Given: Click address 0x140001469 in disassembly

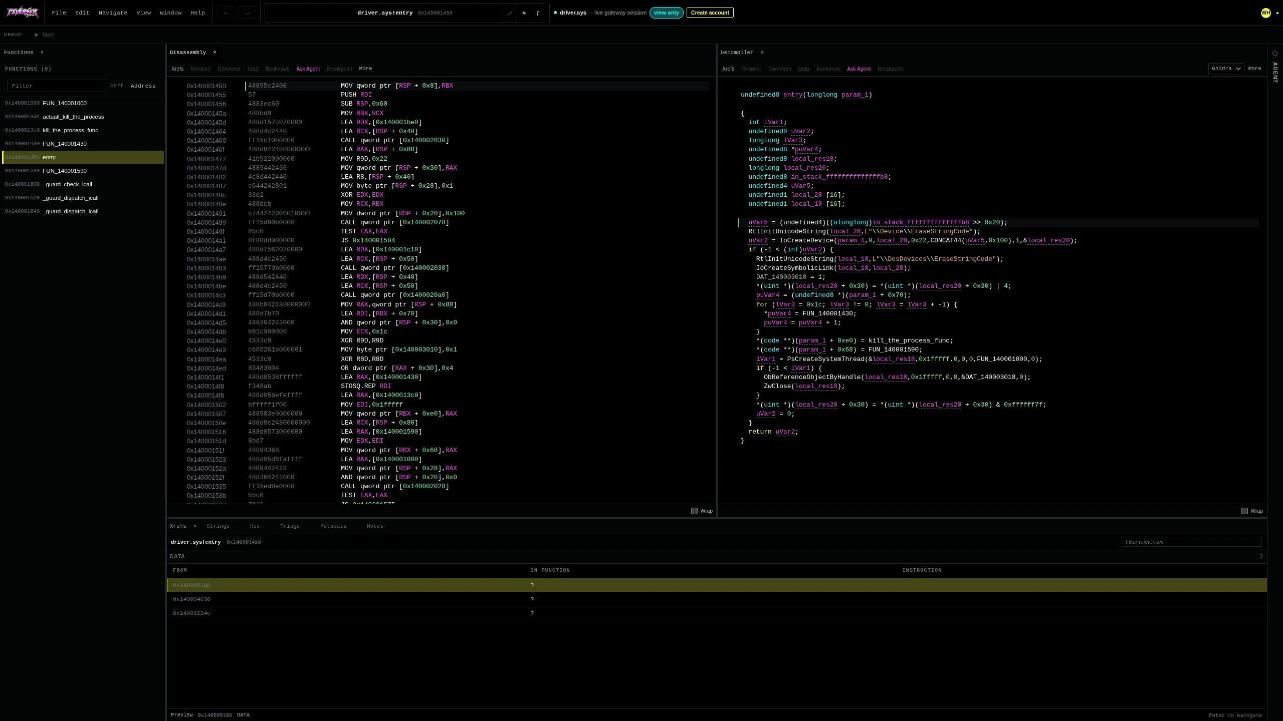Looking at the screenshot, I should tap(206, 141).
